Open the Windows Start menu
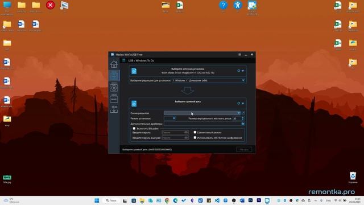This screenshot has height=205, width=364. (x=97, y=200)
